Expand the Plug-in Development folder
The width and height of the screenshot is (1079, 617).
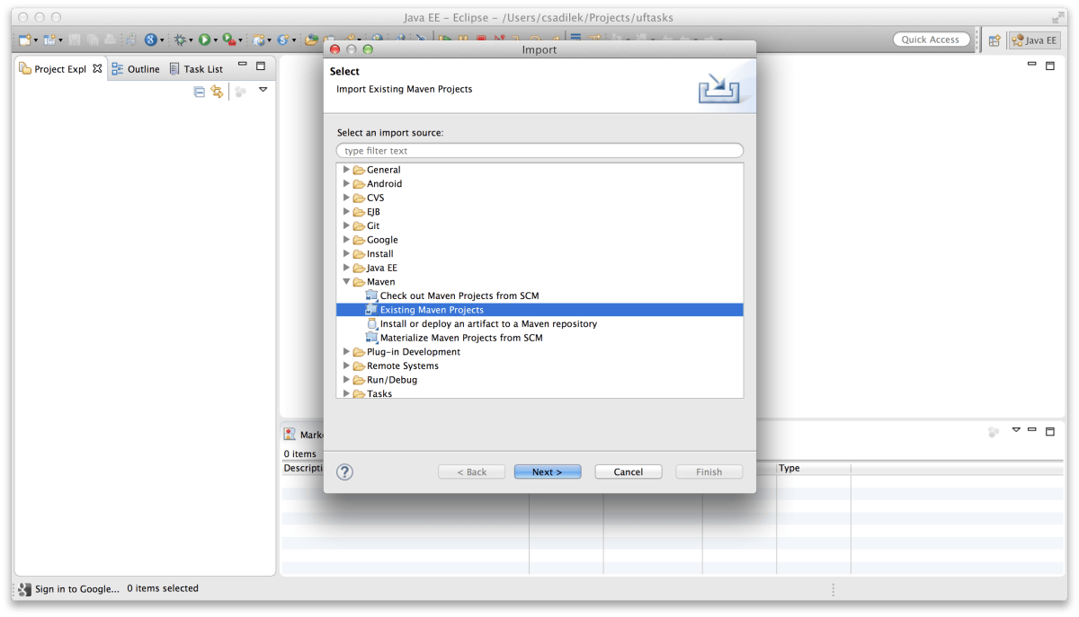(x=346, y=352)
